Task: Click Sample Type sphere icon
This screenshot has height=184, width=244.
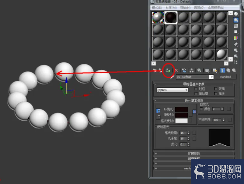Action: coord(236,14)
